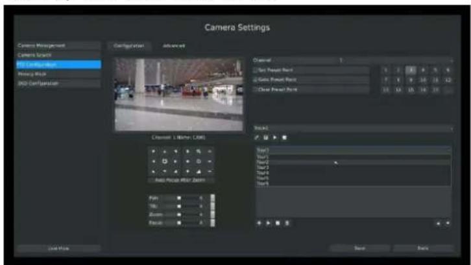Add a new tour with plus icon
Screen dimensions: 471x265
tap(259, 223)
